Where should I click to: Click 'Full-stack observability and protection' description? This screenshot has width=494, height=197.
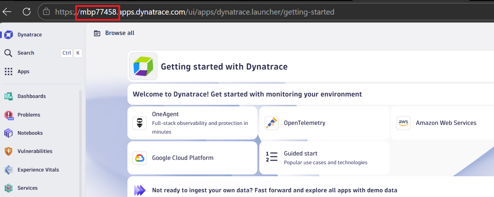click(200, 127)
